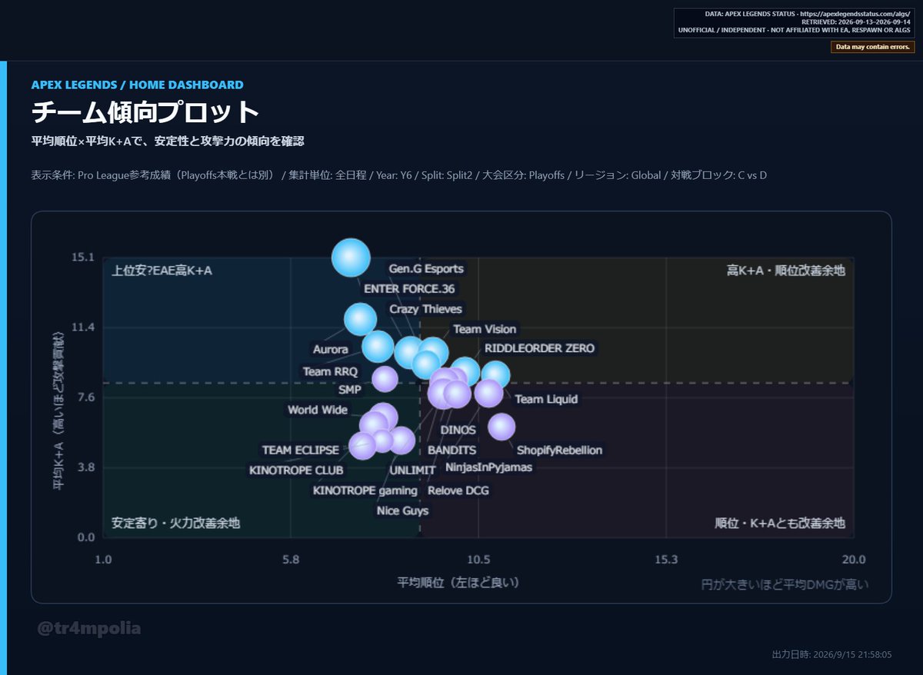923x675 pixels.
Task: Select the Nice Guys label
Action: pos(403,510)
